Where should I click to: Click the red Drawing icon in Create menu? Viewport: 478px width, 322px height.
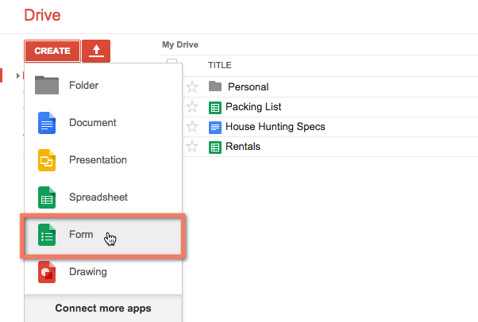(48, 272)
